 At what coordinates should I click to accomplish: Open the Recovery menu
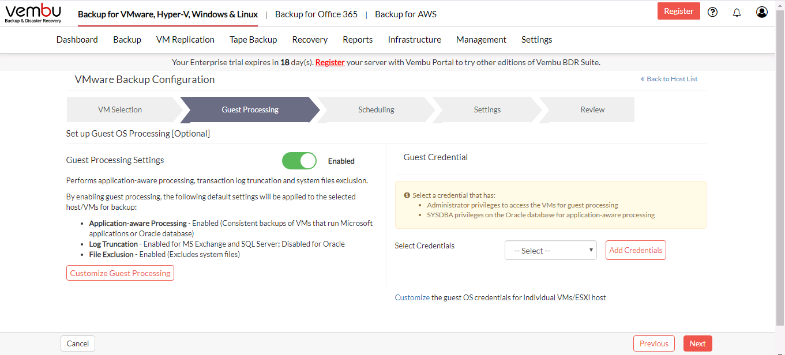[x=310, y=40]
